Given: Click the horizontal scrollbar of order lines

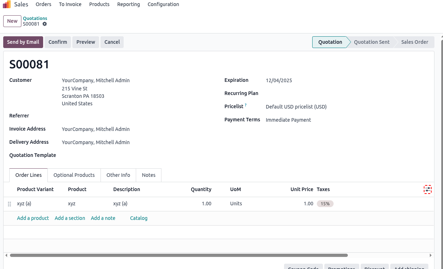Looking at the screenshot, I should coord(178,255).
